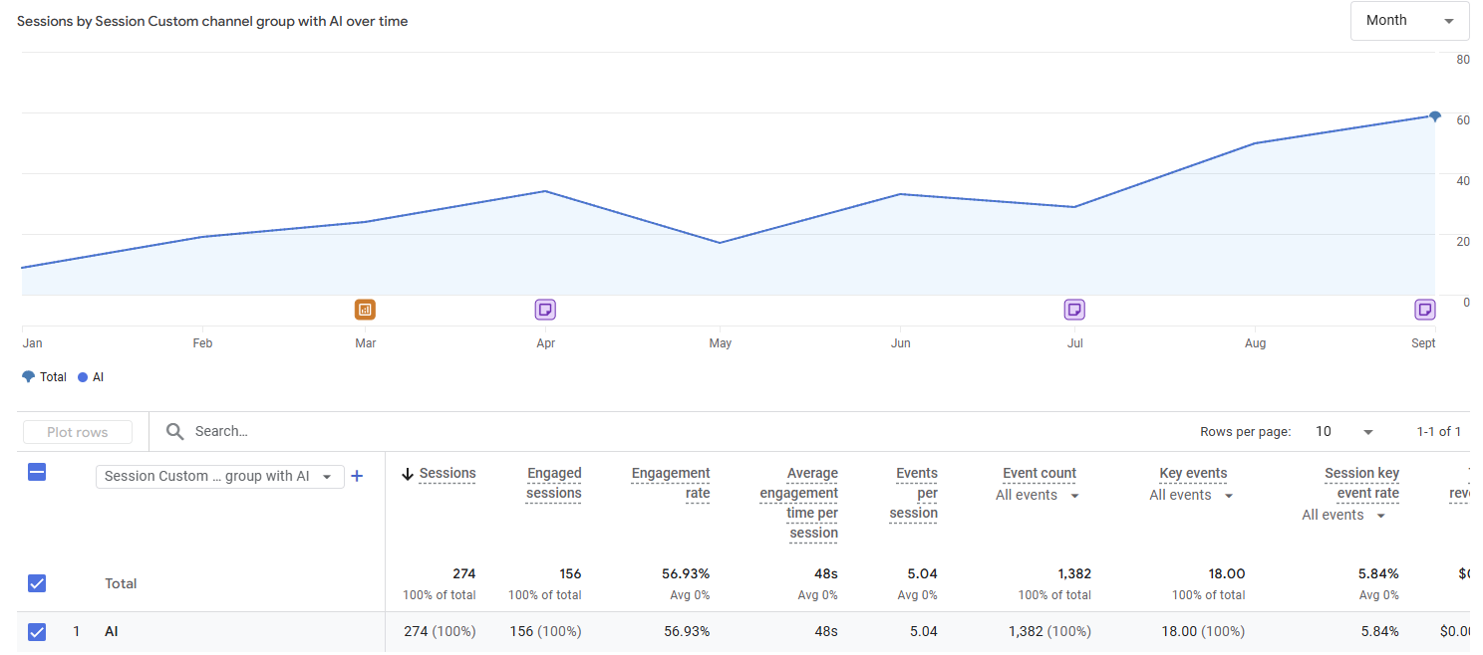Screen dimensions: 1483x655
Task: Open the purple annotation note at April
Action: coord(545,310)
